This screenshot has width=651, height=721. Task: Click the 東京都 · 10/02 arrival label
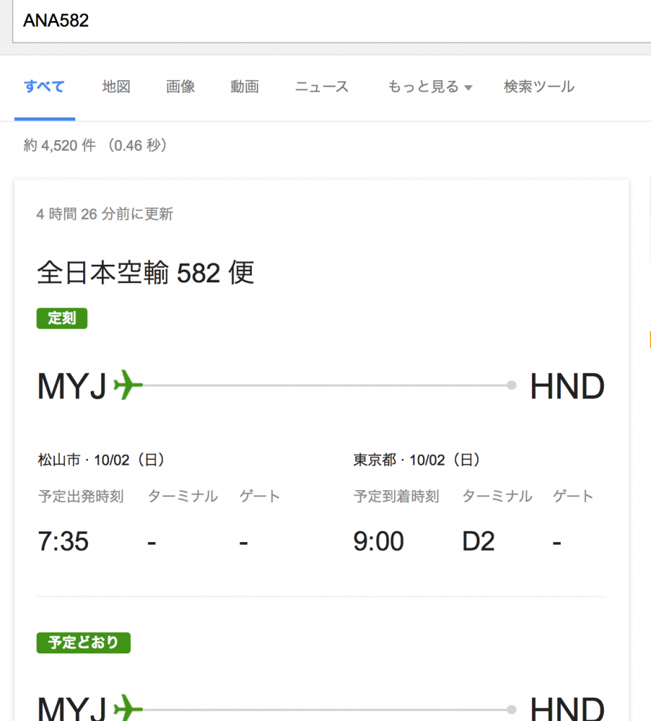tap(417, 460)
